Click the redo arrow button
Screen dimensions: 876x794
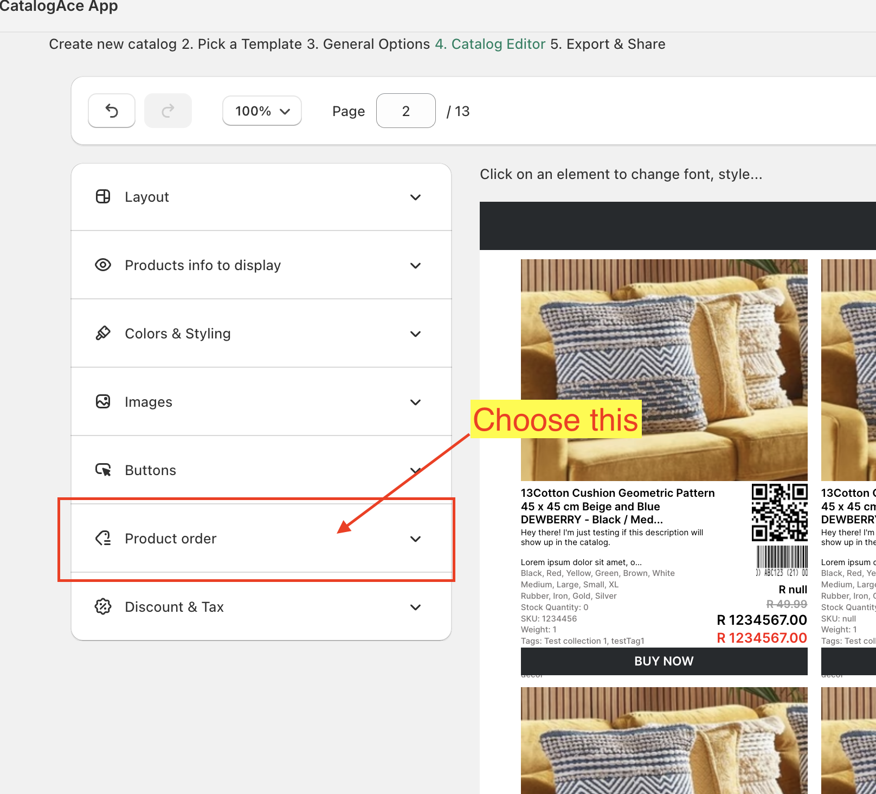[x=168, y=111]
